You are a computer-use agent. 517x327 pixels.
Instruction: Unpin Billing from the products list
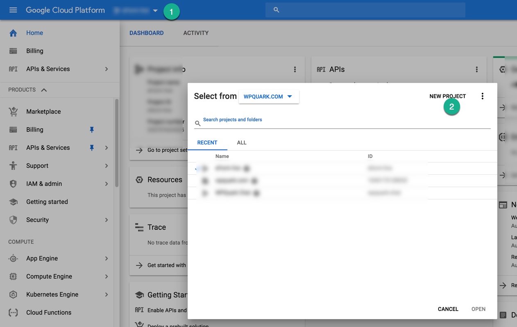click(x=92, y=130)
